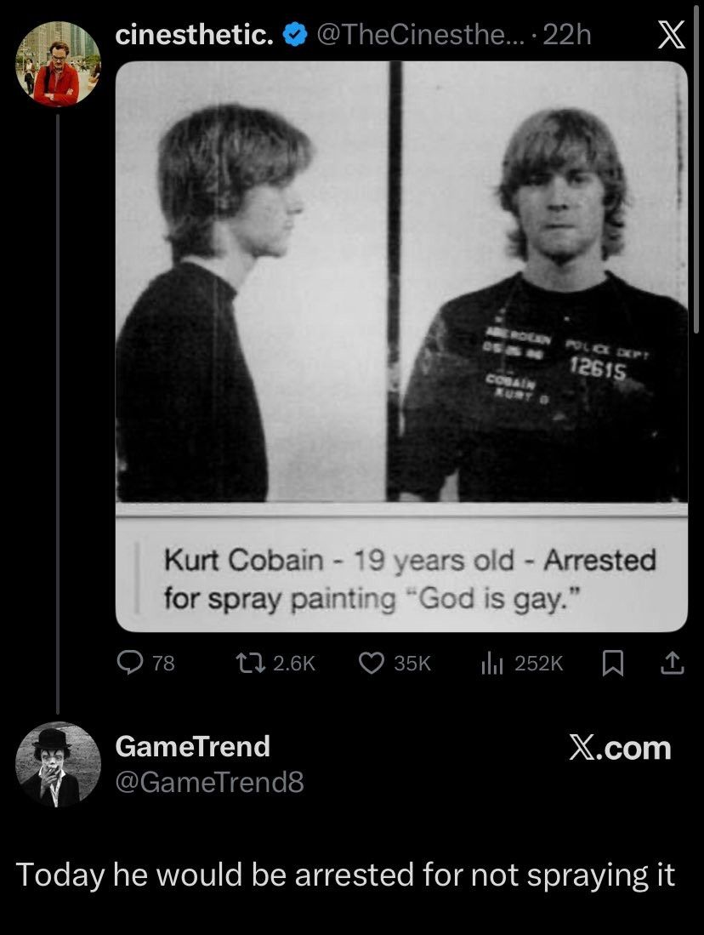Open the @GameTrend8 handle
Screen dimensions: 704x935
point(209,782)
